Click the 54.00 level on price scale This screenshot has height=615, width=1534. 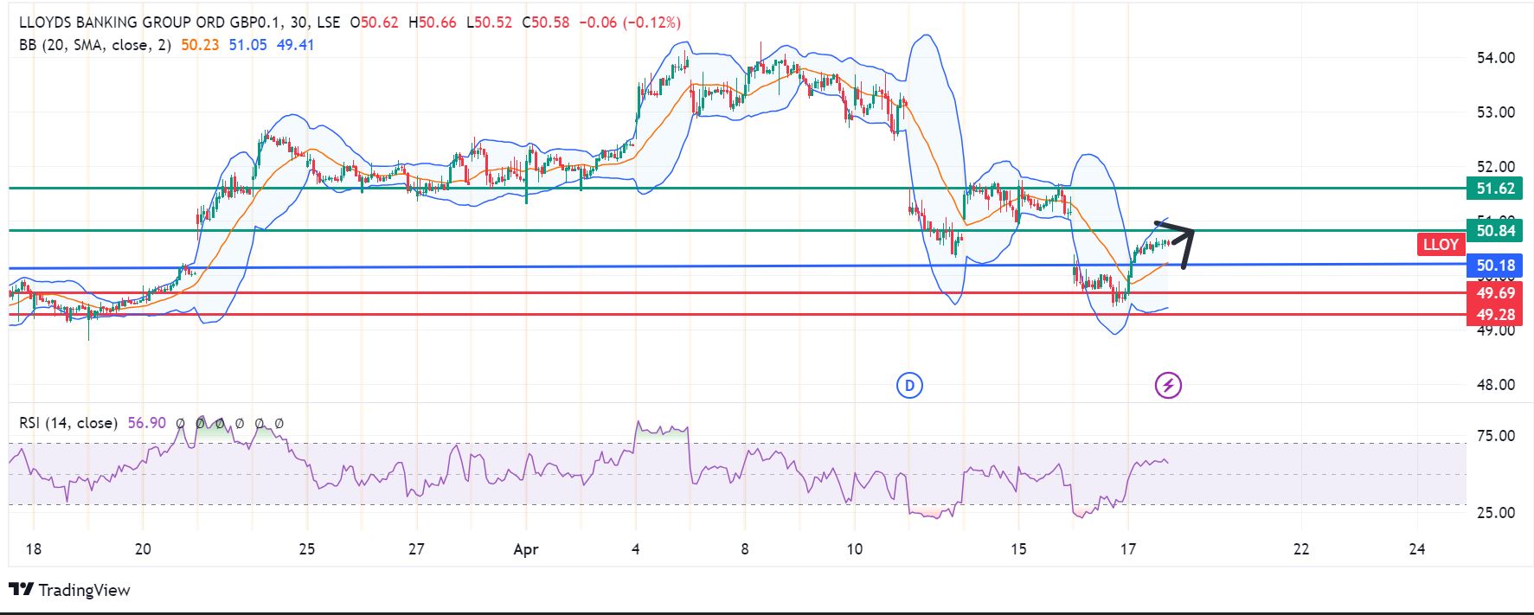(1495, 58)
